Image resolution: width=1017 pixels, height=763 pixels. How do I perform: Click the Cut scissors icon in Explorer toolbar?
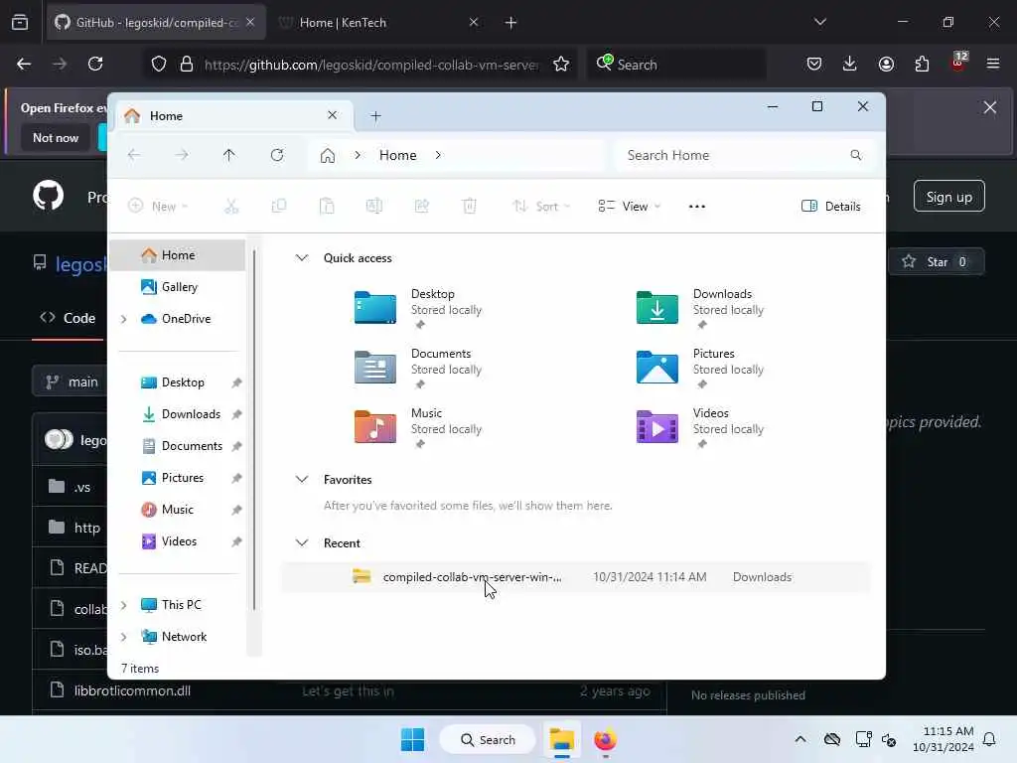(x=231, y=207)
